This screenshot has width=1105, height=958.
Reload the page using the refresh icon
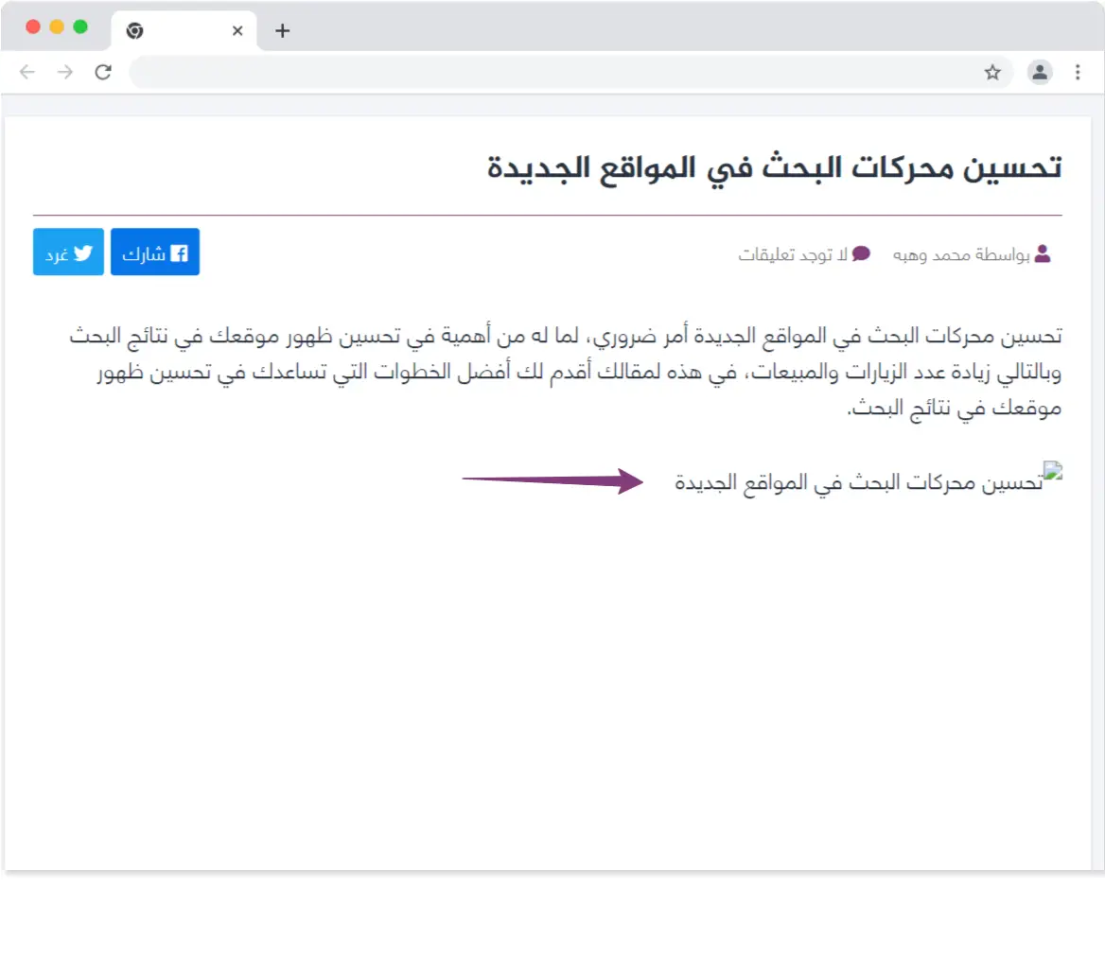pyautogui.click(x=104, y=72)
